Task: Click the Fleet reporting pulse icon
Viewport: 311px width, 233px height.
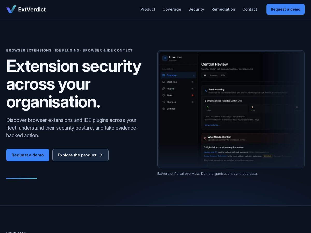Action: tap(206, 91)
